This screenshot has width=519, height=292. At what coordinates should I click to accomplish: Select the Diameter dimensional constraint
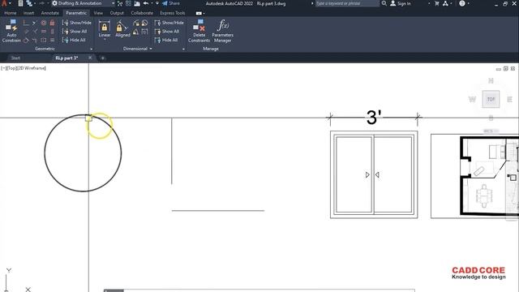144,23
